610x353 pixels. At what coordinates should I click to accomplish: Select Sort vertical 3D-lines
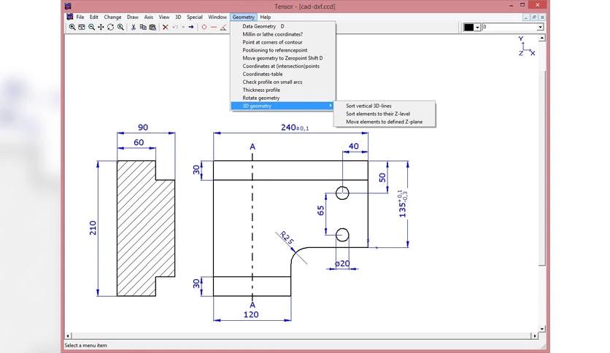click(385, 106)
